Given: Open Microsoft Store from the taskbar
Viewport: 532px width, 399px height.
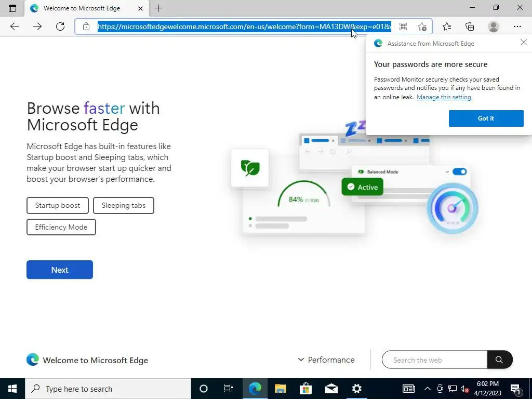Looking at the screenshot, I should (305, 389).
